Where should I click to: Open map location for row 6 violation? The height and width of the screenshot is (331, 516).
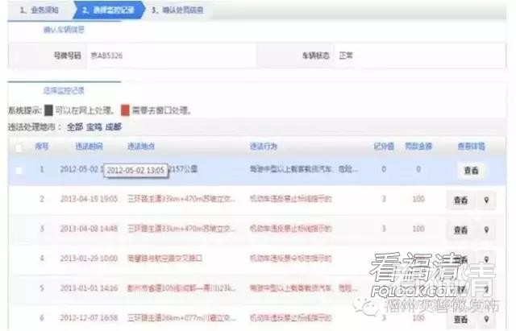[x=486, y=319]
